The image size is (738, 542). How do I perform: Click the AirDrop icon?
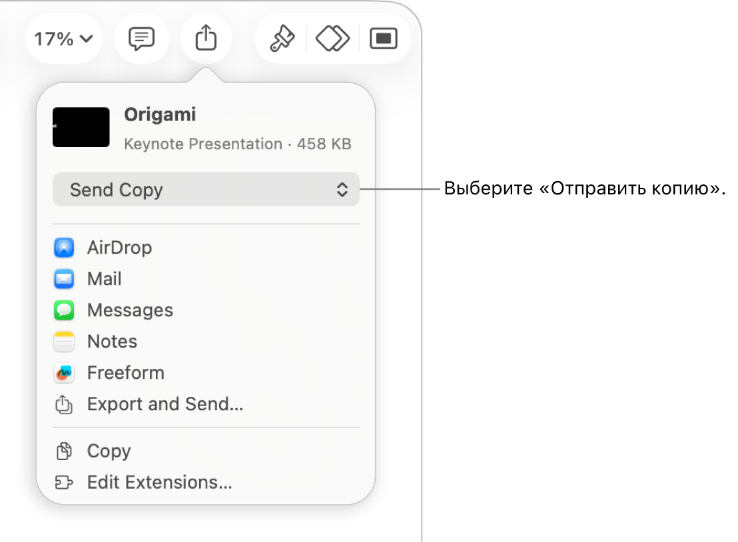(x=64, y=248)
